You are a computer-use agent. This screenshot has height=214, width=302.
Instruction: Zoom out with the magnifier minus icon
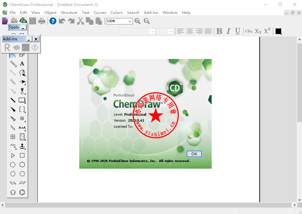click(147, 21)
